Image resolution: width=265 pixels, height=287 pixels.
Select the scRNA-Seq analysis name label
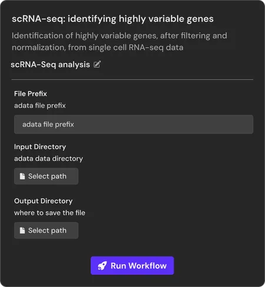pos(50,65)
